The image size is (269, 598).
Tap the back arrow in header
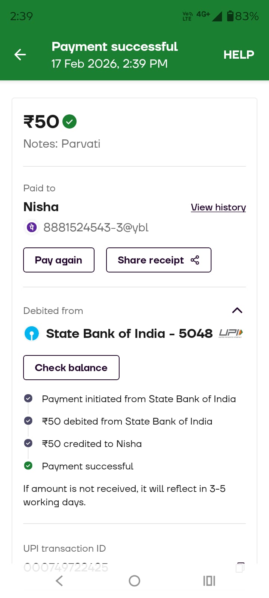20,55
